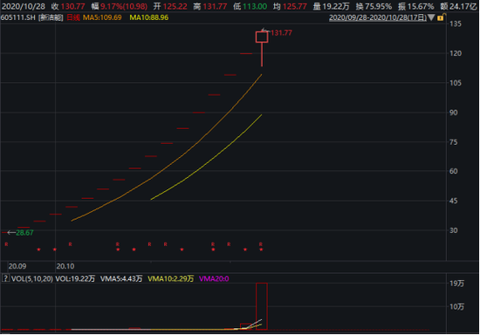Click the open price 开 125.22
This screenshot has height=335, width=480.
pyautogui.click(x=170, y=6)
